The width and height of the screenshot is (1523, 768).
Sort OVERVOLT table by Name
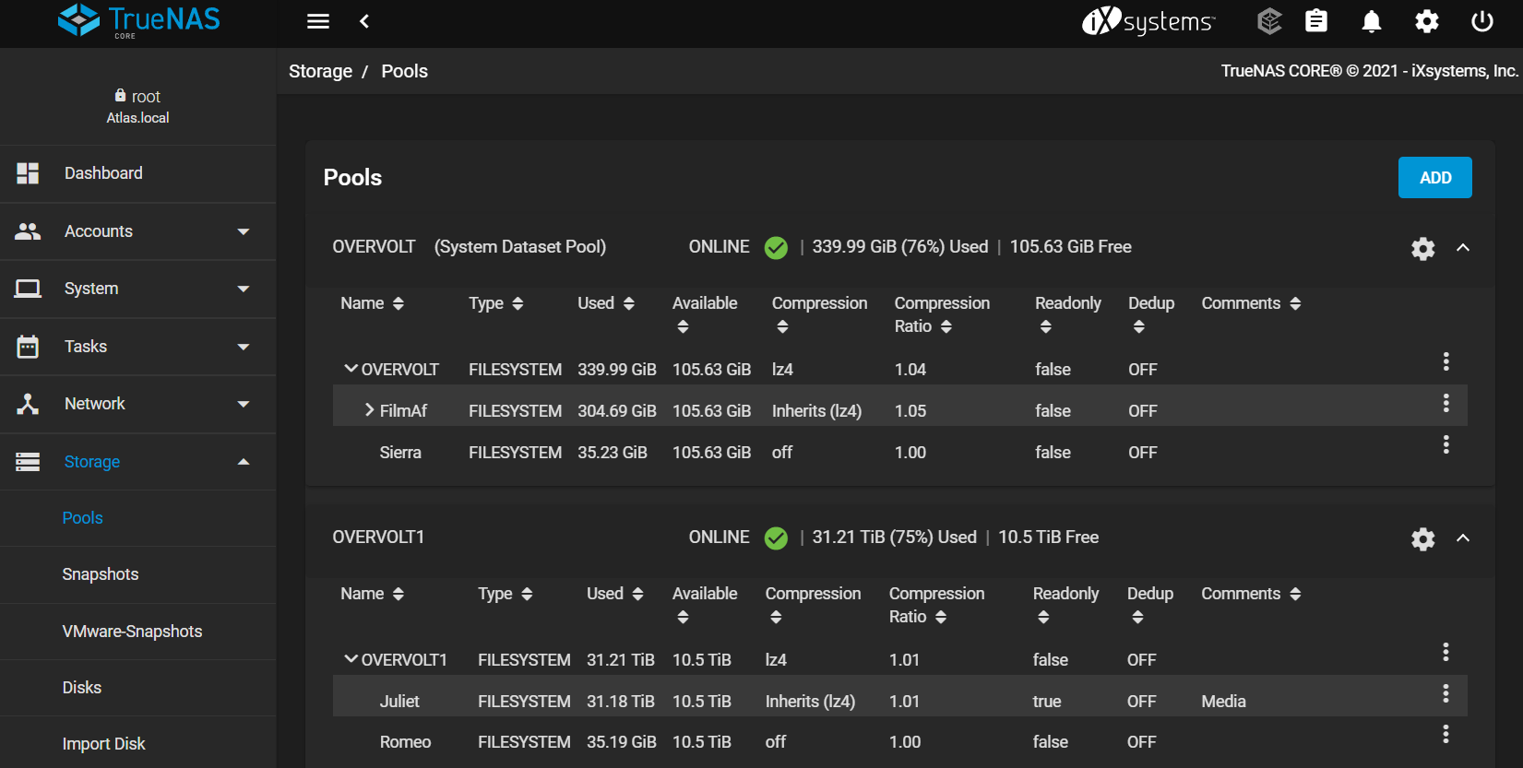pyautogui.click(x=373, y=303)
